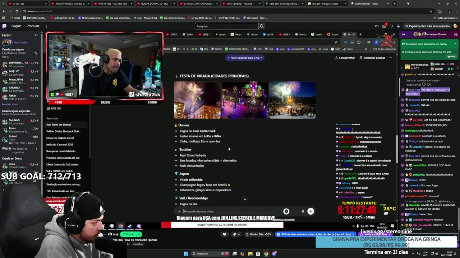
Task: Open the chat community users icon
Action: coord(456,34)
